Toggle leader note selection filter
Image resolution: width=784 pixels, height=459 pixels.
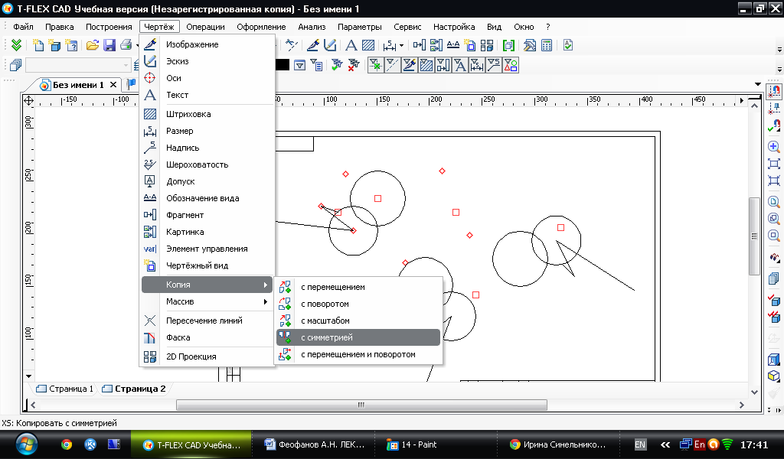tap(494, 65)
